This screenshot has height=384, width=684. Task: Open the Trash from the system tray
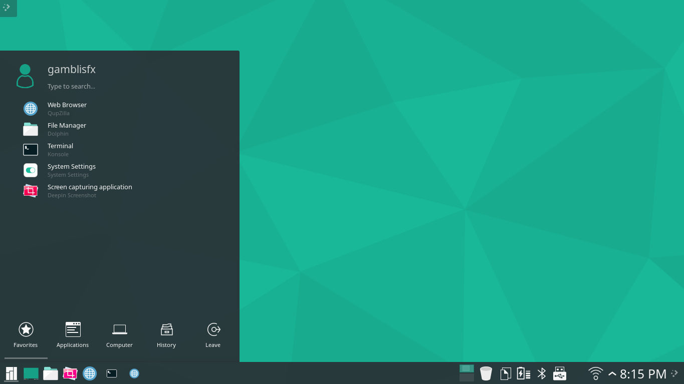[486, 373]
